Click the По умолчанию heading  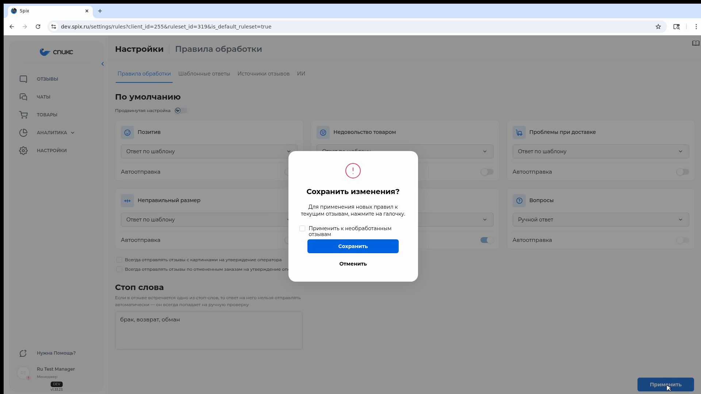(148, 97)
